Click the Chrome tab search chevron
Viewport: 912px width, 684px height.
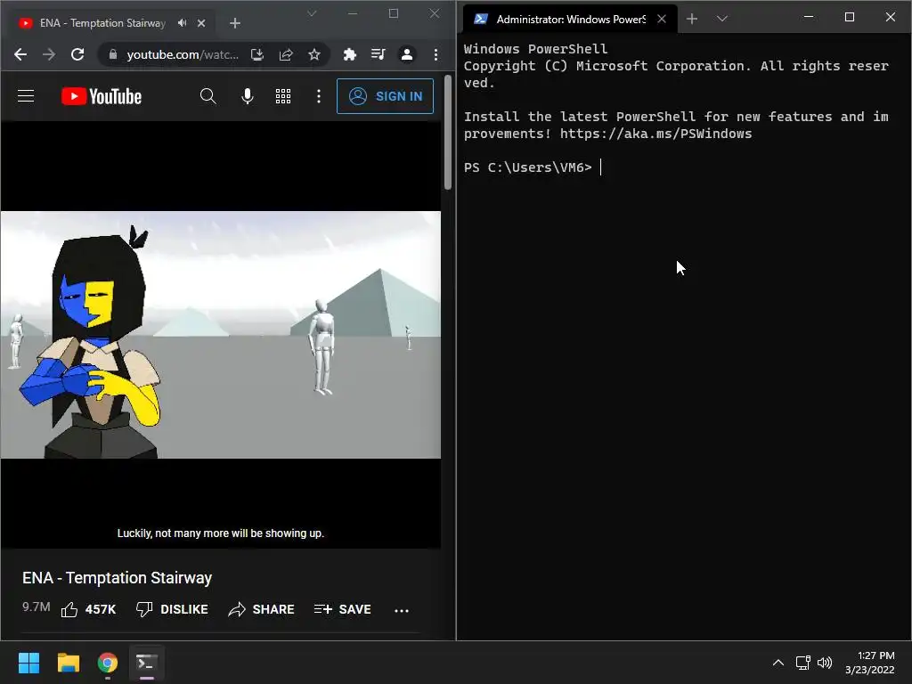pyautogui.click(x=312, y=13)
